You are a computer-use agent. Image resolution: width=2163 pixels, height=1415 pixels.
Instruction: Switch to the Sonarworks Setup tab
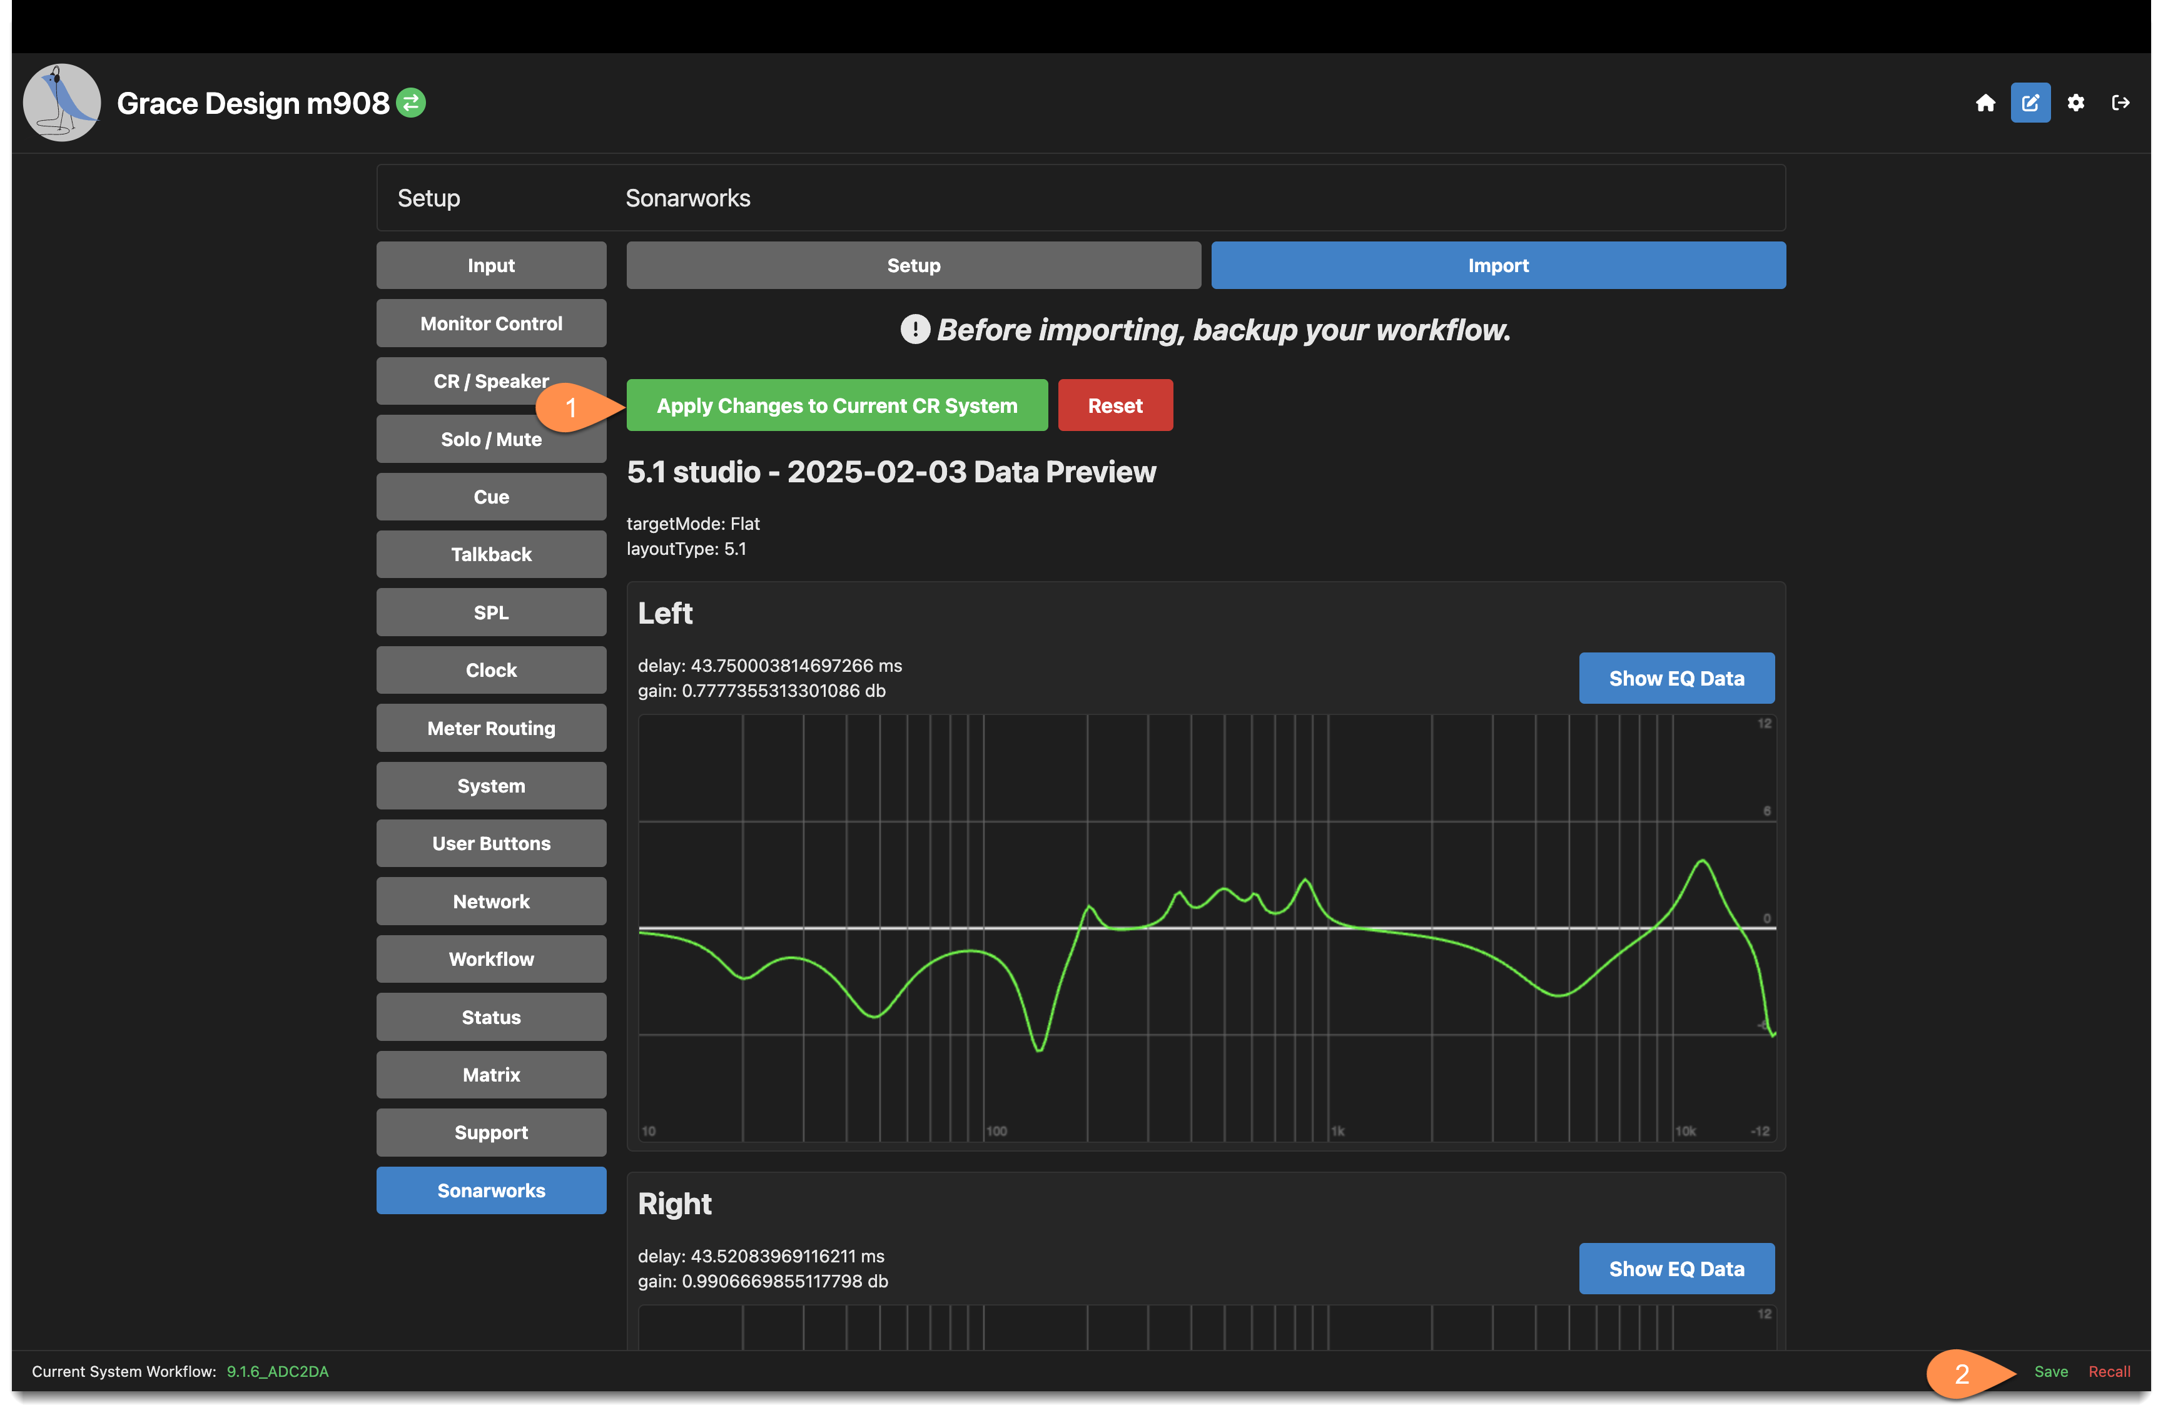(x=913, y=265)
